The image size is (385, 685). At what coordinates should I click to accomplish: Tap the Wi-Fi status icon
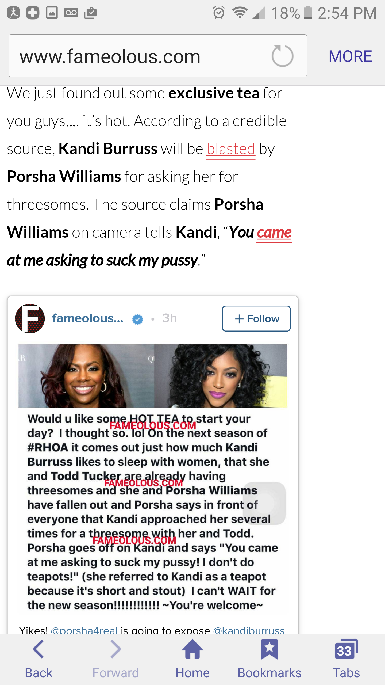click(240, 13)
